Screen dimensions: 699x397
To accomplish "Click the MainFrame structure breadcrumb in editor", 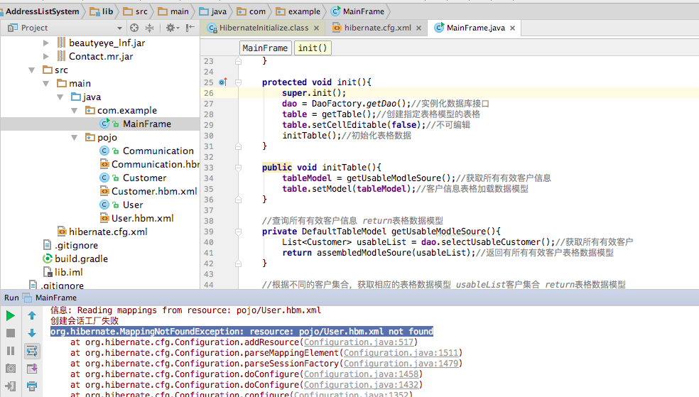I will [x=265, y=48].
